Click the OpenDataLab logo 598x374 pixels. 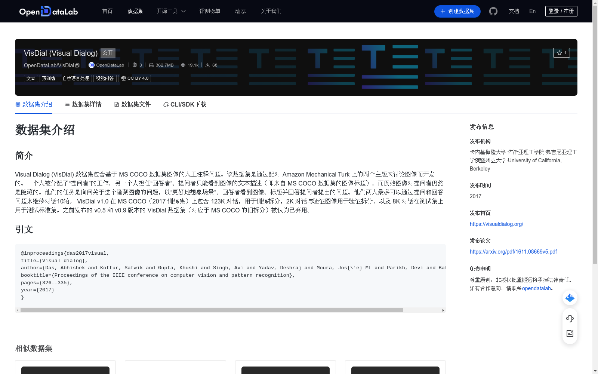point(49,11)
